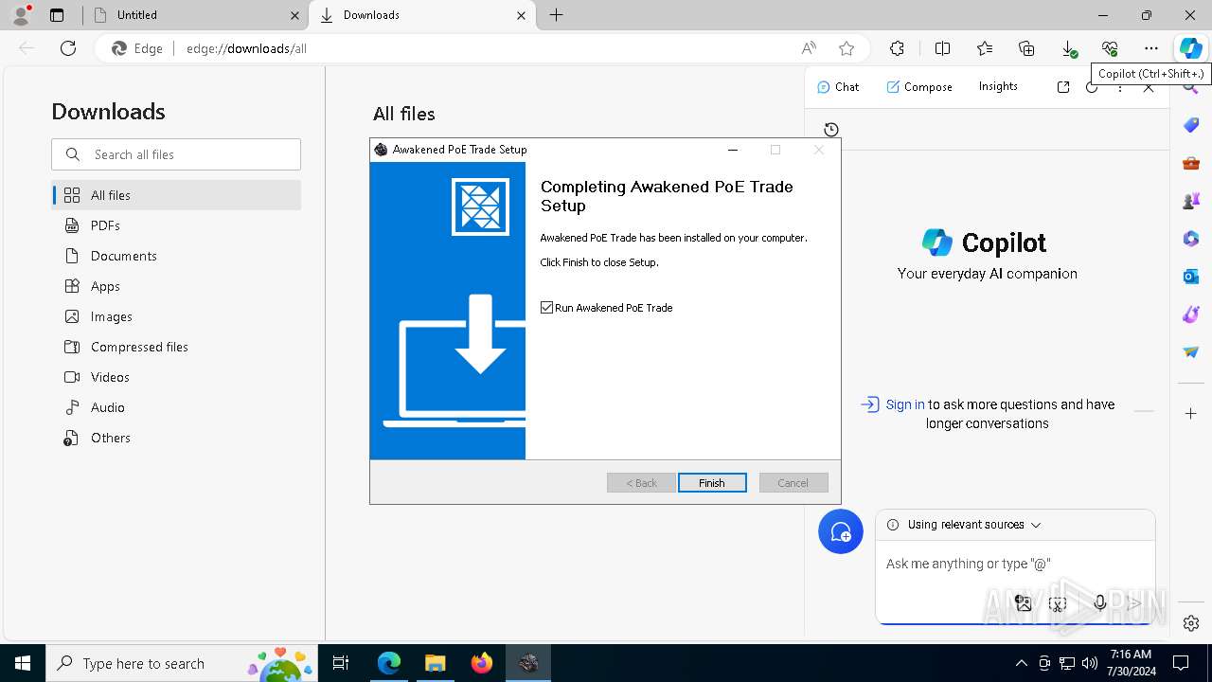
Task: Open the Edge Favorites list icon
Action: click(x=985, y=48)
